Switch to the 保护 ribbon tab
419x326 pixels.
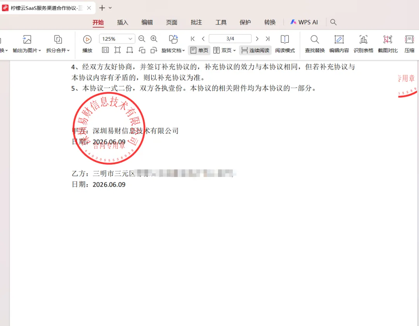point(245,23)
